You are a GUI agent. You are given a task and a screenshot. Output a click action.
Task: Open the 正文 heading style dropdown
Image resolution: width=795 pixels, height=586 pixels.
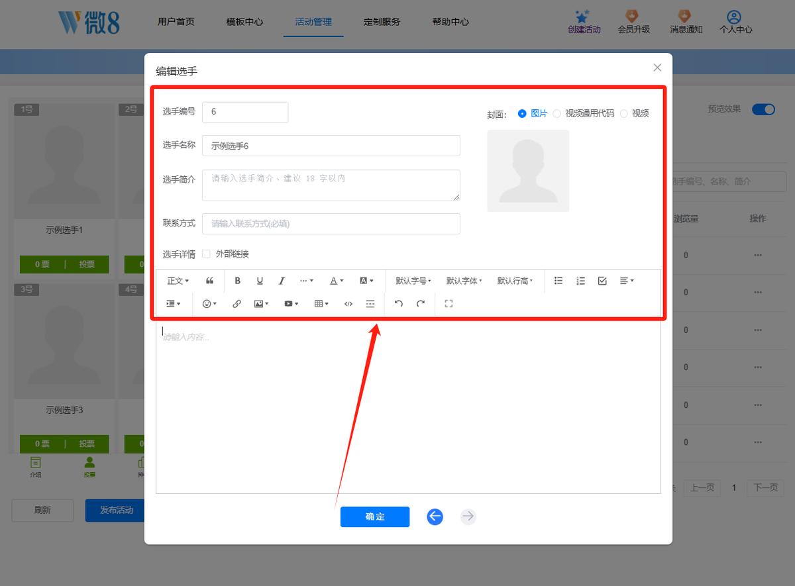coord(178,281)
